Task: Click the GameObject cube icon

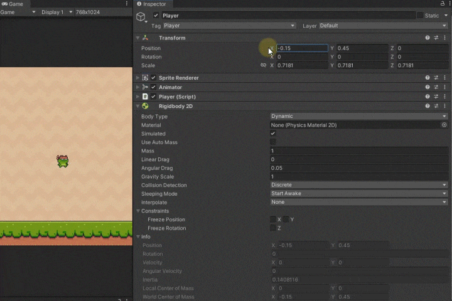Action: coord(141,17)
